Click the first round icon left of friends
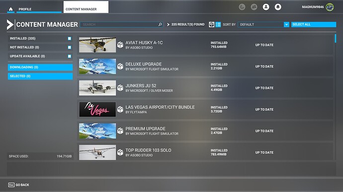Screen dimensions: 343x192 (242, 7)
